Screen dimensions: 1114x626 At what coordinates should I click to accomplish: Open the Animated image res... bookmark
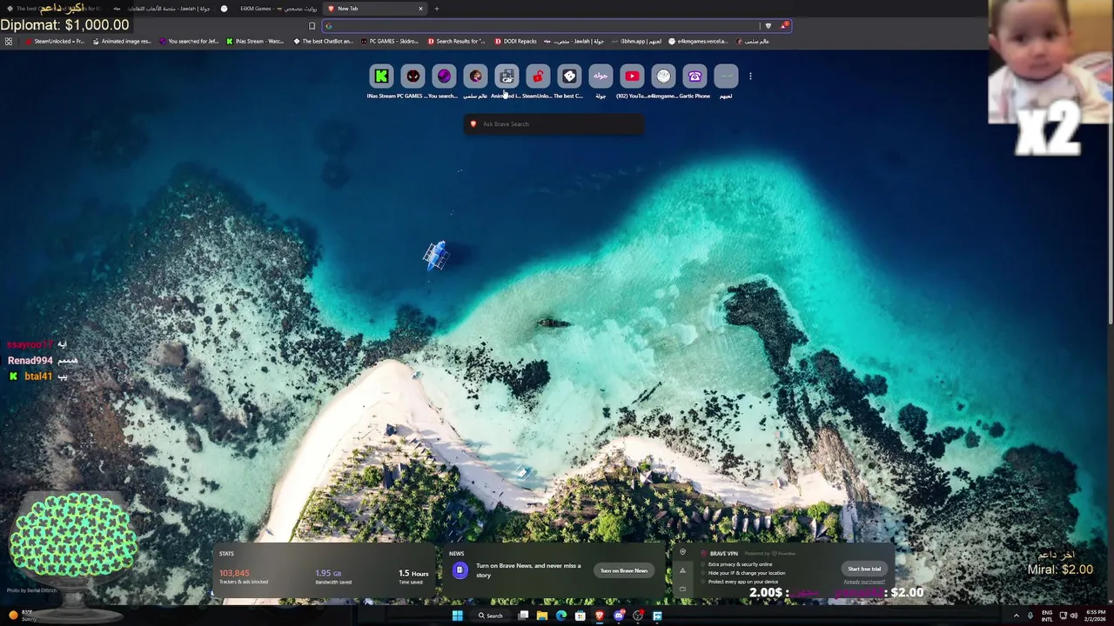122,41
